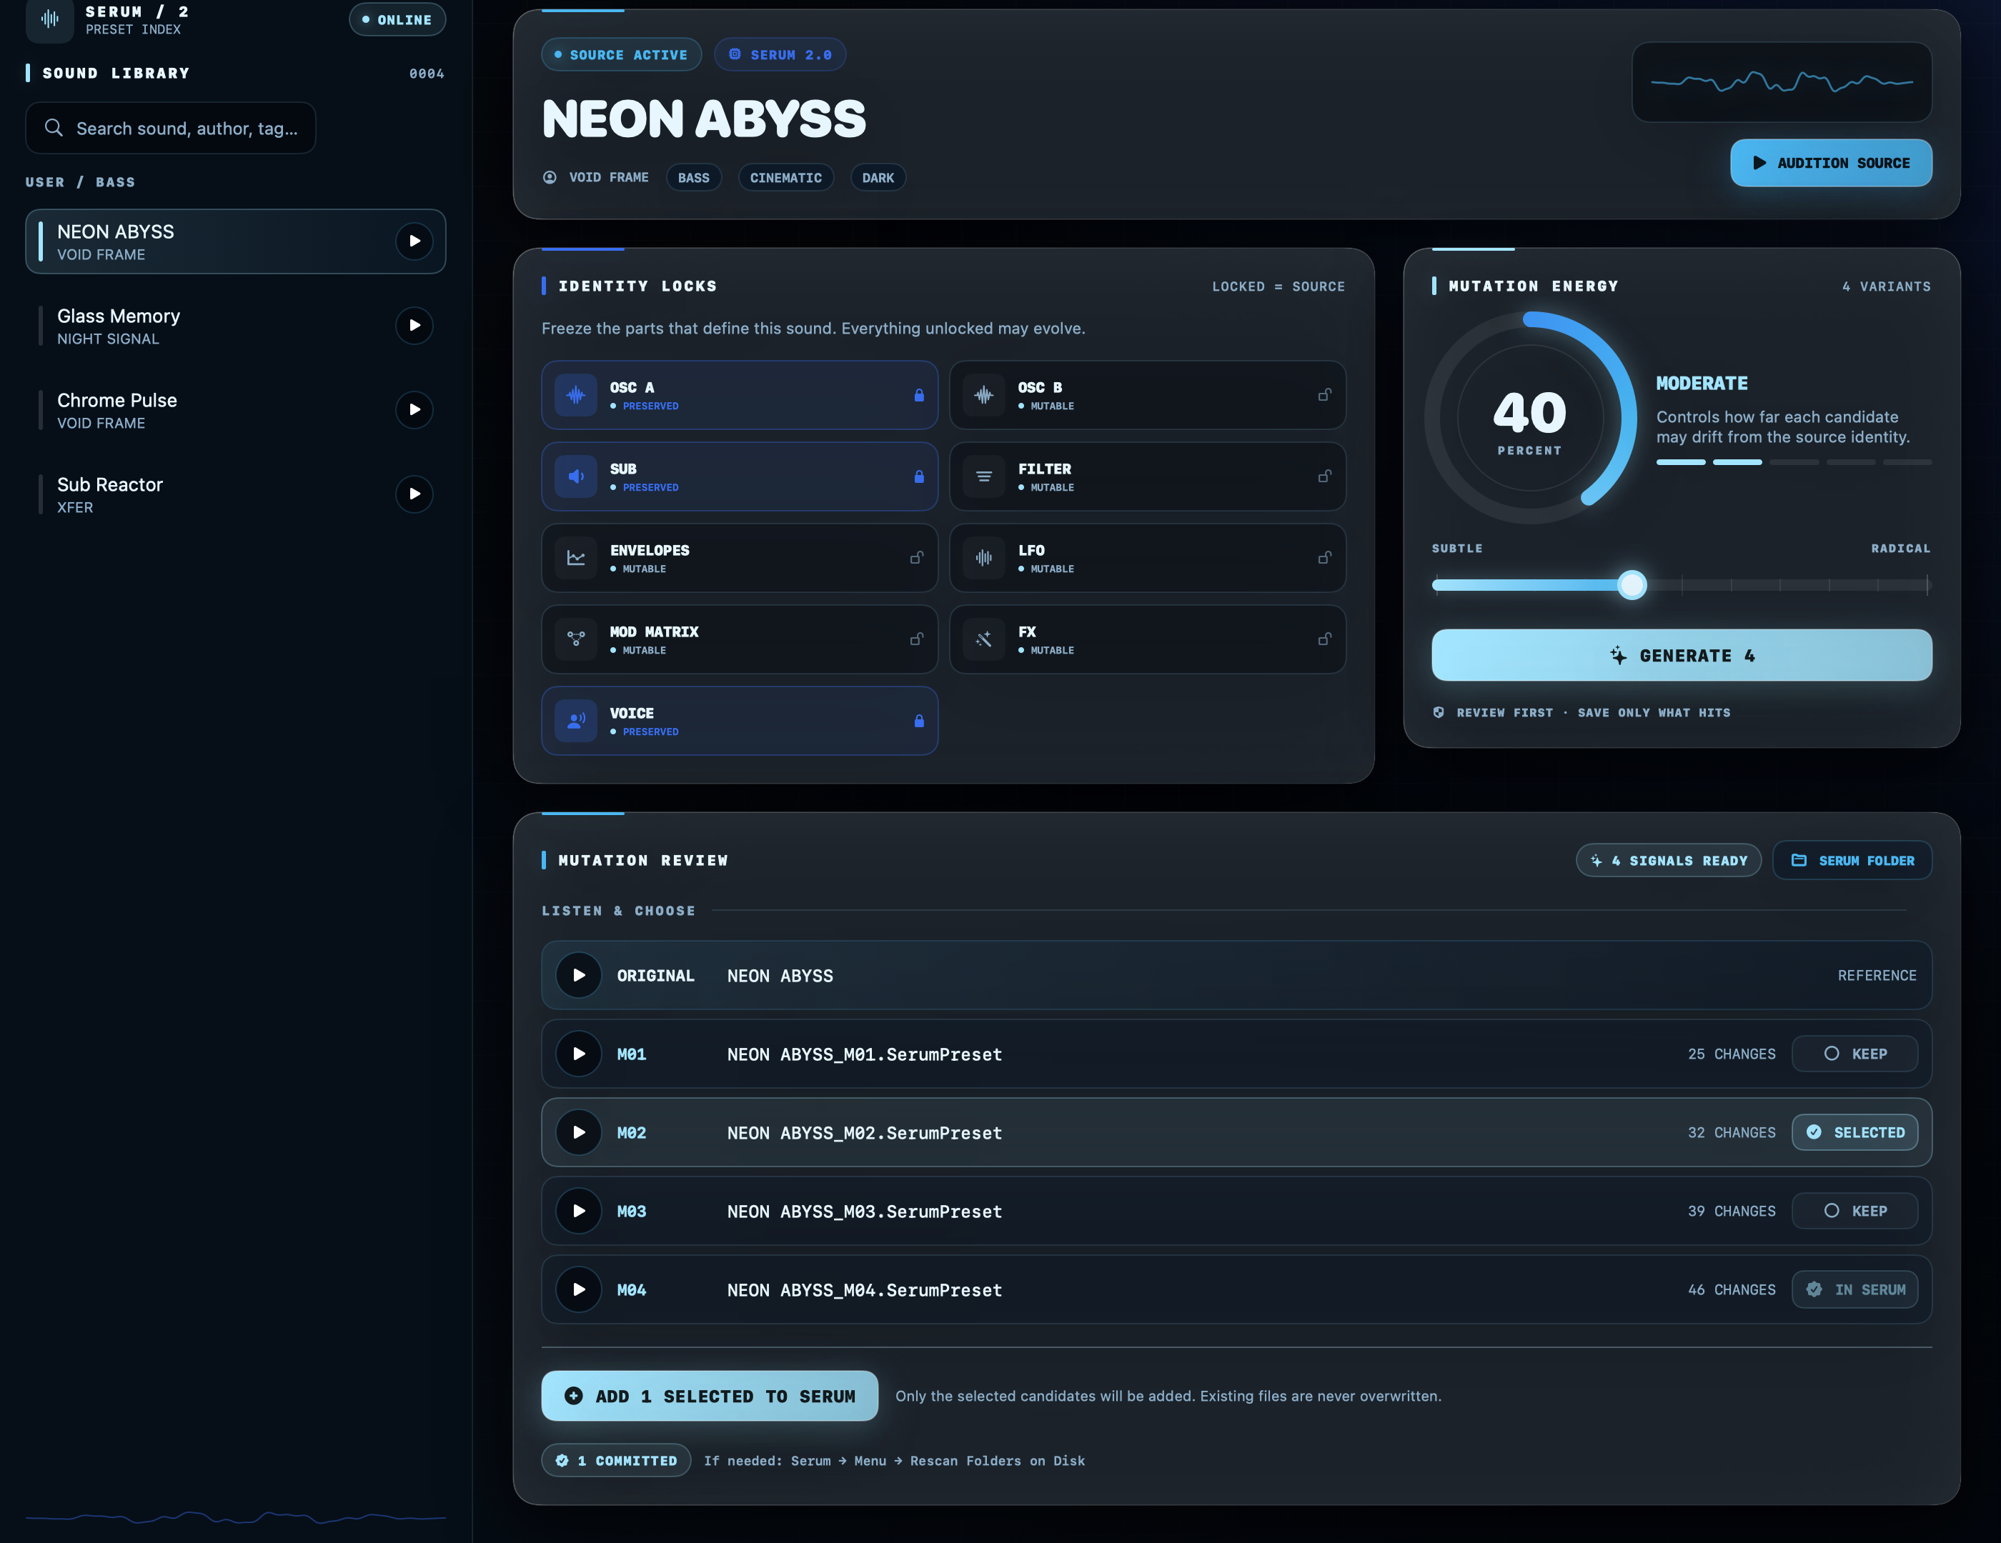The height and width of the screenshot is (1543, 2001).
Task: Keep the M03 candidate
Action: coord(1854,1212)
